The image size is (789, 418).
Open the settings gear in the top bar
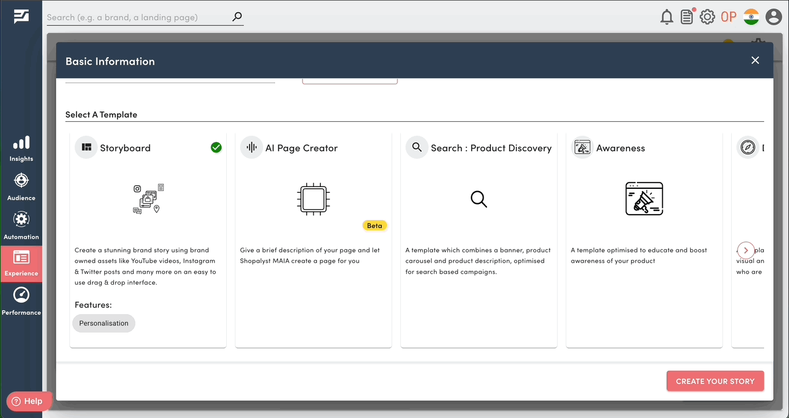[x=707, y=17]
